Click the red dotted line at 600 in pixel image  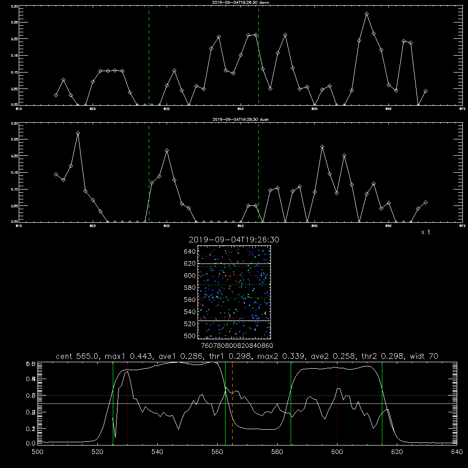[x=234, y=276]
